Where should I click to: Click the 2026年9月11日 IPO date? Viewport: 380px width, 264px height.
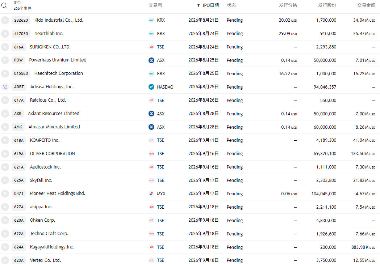pos(204,140)
